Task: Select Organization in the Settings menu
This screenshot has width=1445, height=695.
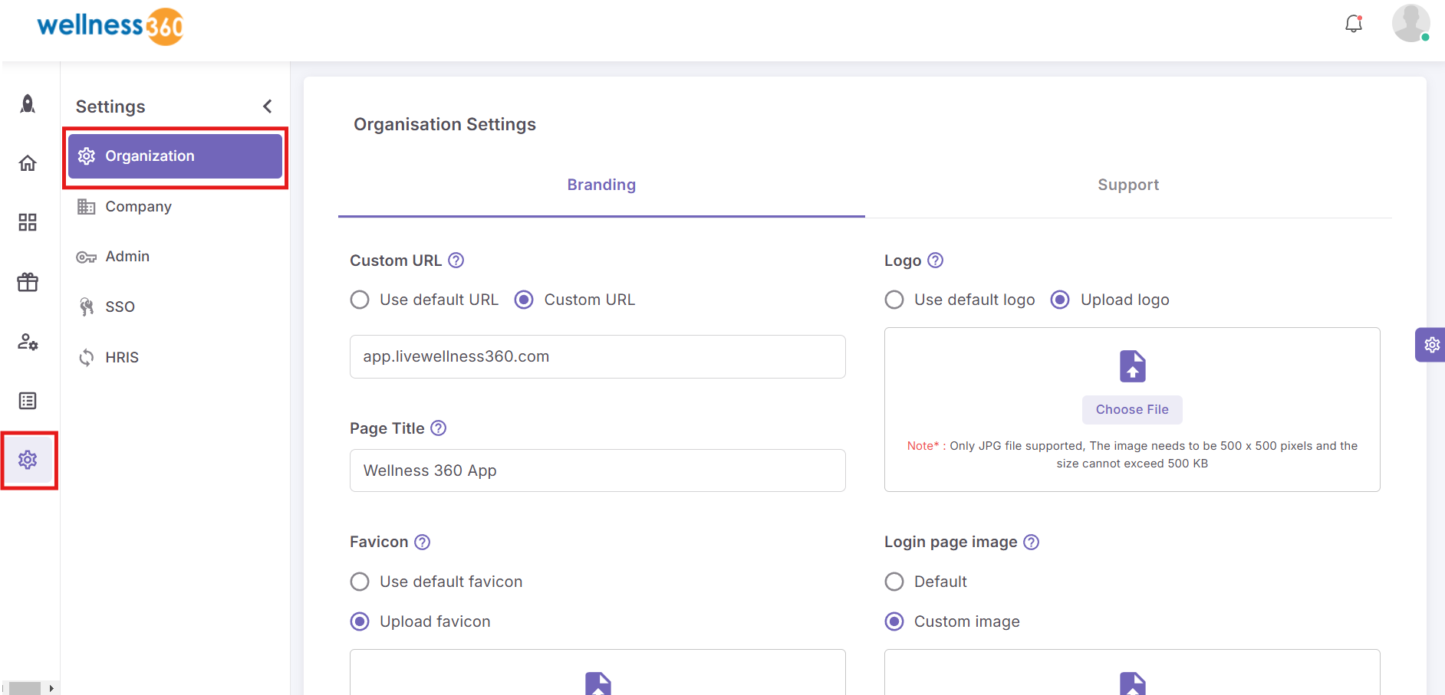Action: [x=175, y=156]
